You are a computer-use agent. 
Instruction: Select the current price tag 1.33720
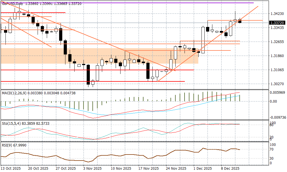(x=277, y=23)
